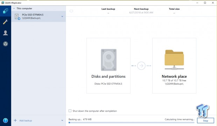Click the plus icon next to Add backup
Screen dimensions: 217x126
[15, 120]
